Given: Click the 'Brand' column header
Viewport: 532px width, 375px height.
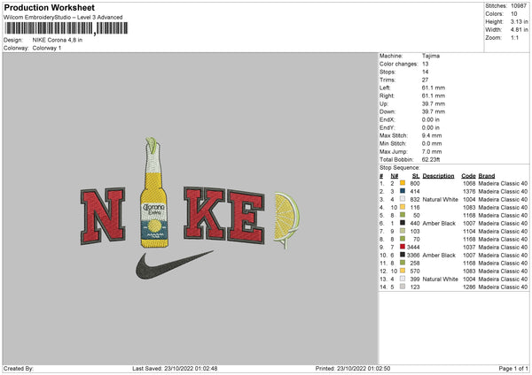Looking at the screenshot, I should [x=487, y=176].
